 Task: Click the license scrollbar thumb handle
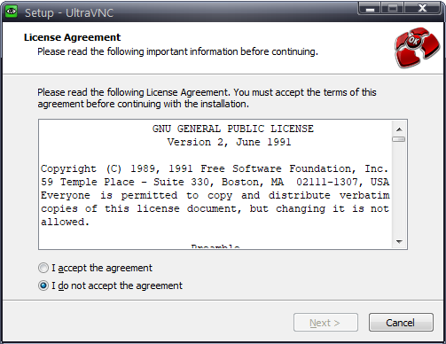[399, 139]
